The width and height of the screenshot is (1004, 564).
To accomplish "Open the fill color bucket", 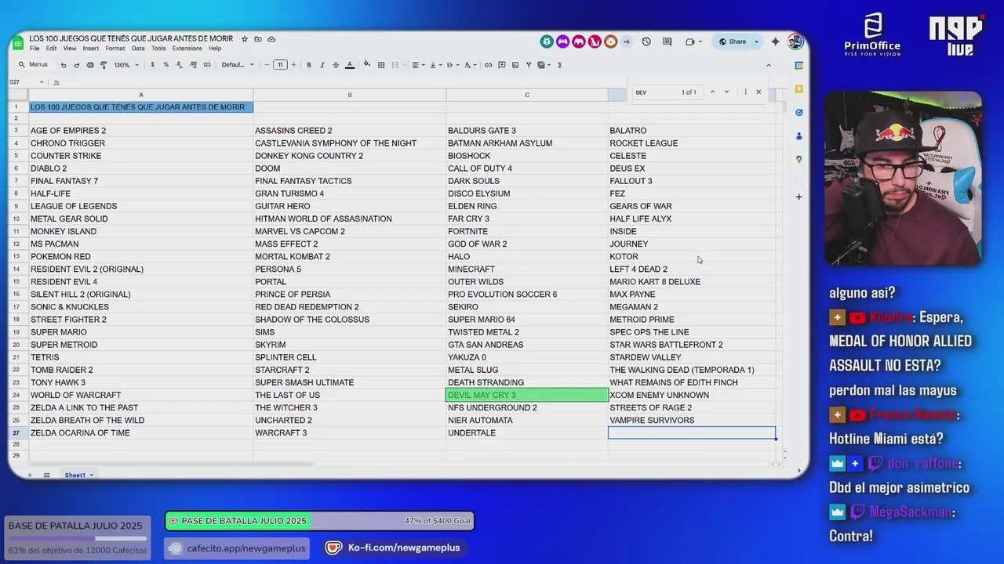I will coord(366,65).
